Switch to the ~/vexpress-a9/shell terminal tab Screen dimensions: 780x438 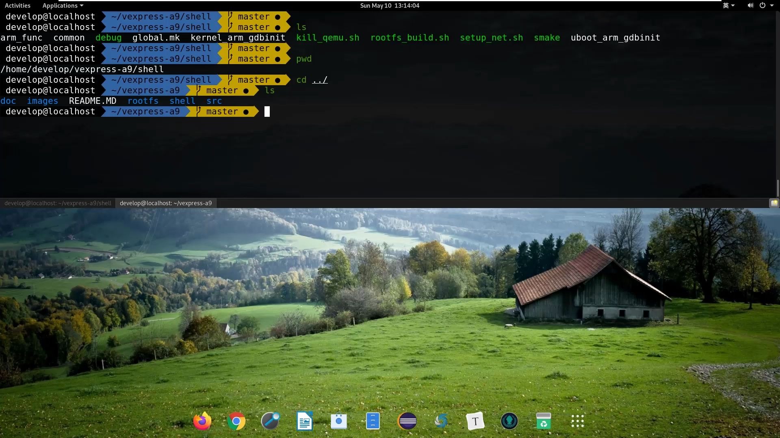[x=57, y=203]
